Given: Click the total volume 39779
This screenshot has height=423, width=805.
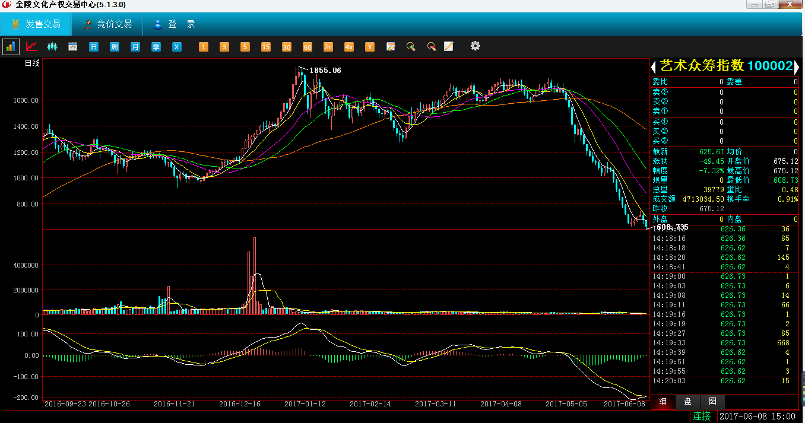Looking at the screenshot, I should tap(713, 190).
